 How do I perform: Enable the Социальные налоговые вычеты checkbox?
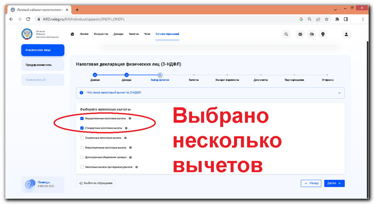pyautogui.click(x=82, y=137)
